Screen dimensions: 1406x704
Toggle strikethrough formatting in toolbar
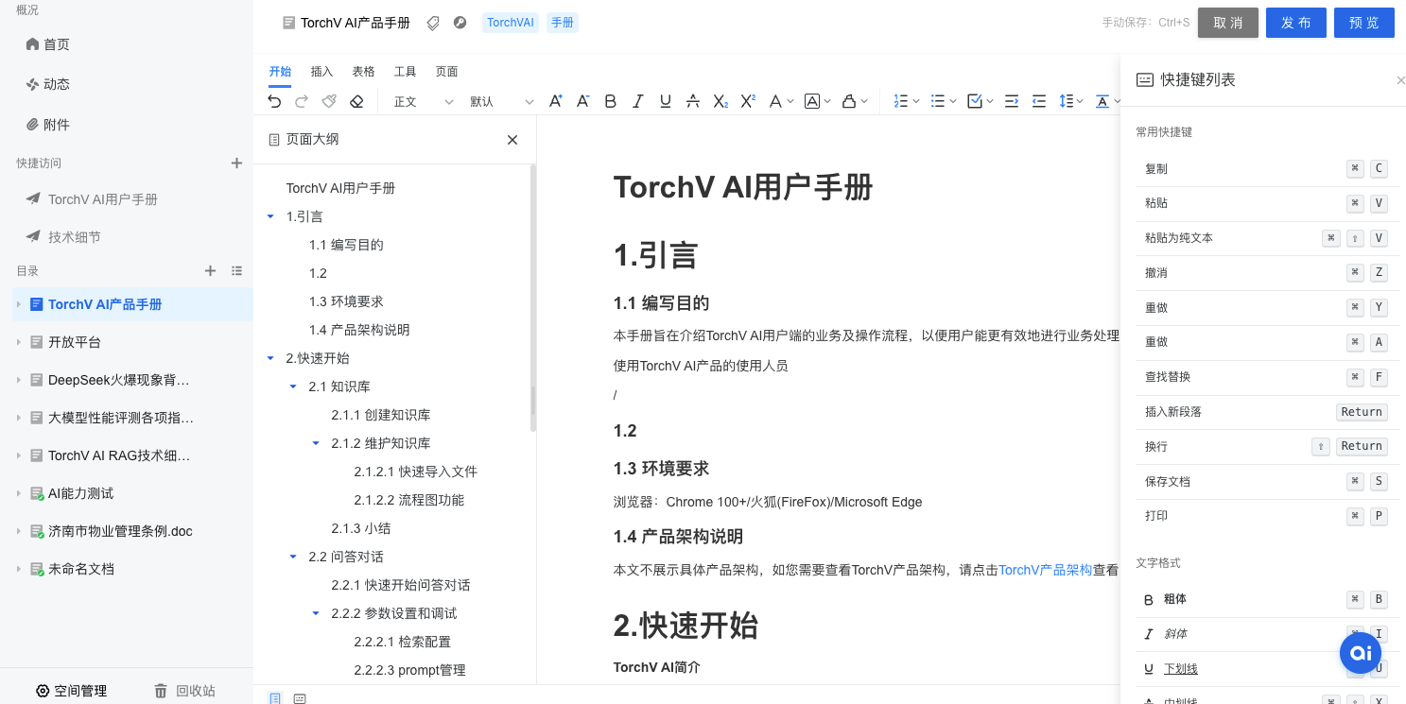click(x=693, y=101)
